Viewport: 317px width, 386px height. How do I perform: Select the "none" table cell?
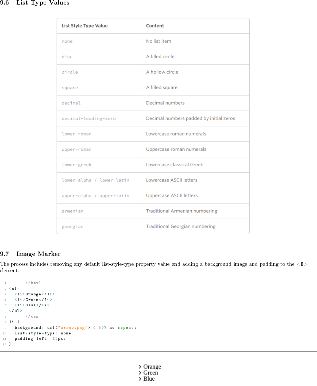[67, 41]
